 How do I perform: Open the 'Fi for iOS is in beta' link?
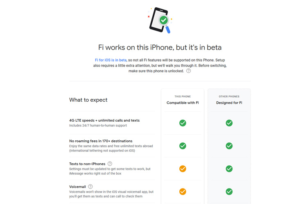pos(111,60)
